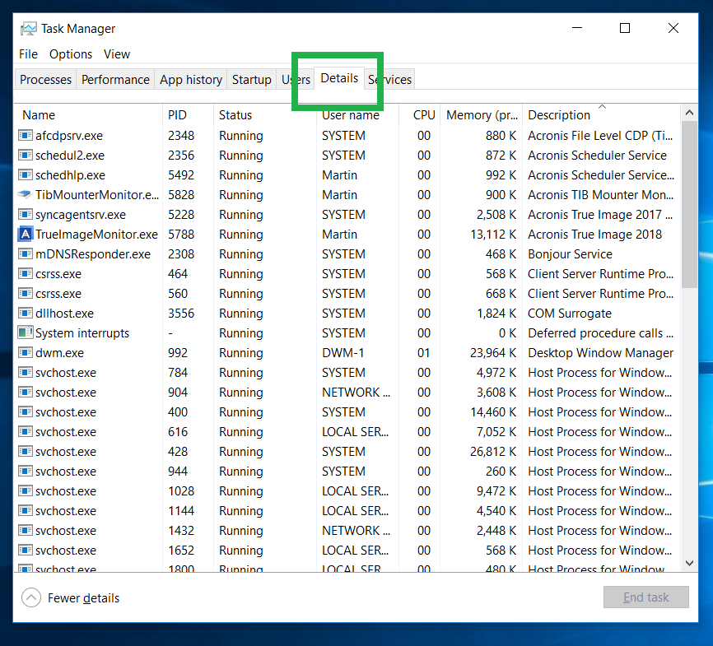Minimize the Task Manager window
This screenshot has height=646, width=713.
(577, 28)
